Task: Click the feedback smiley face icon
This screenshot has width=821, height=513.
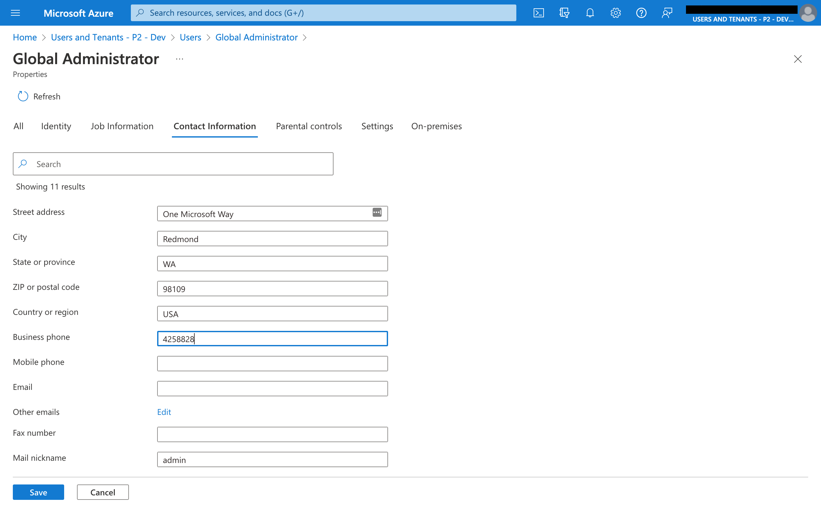Action: pos(667,13)
